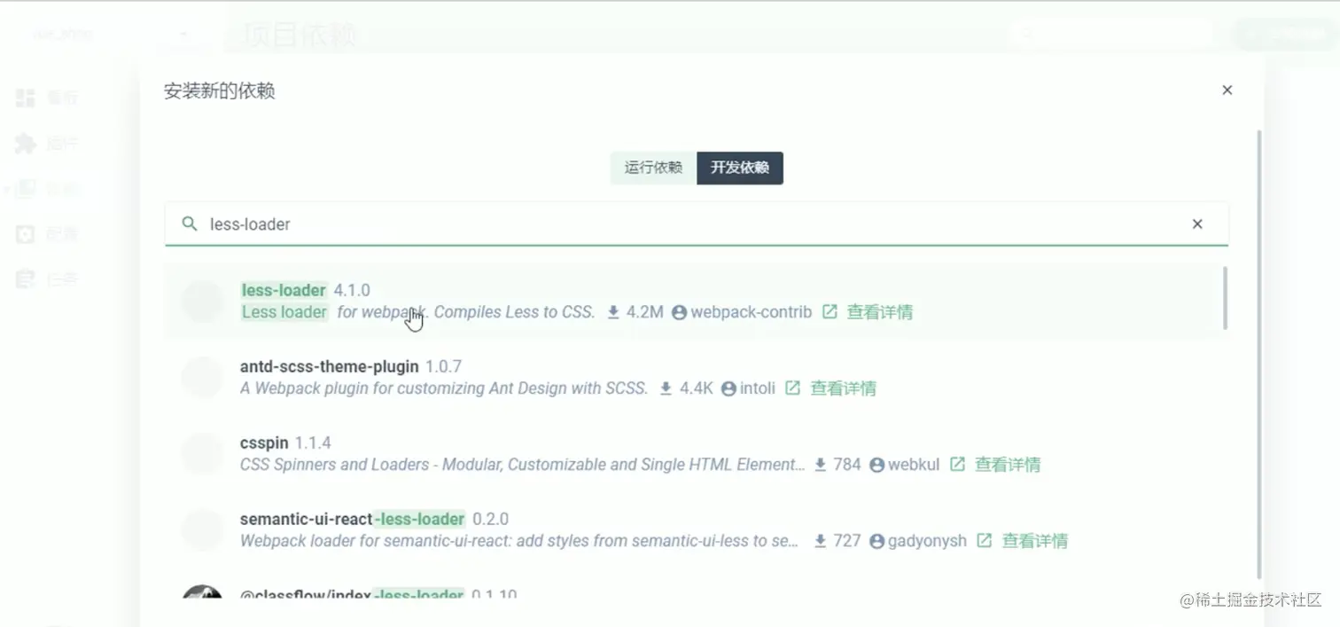Viewport: 1340px width, 627px height.
Task: Click the gadyonysh author name
Action: tap(927, 541)
